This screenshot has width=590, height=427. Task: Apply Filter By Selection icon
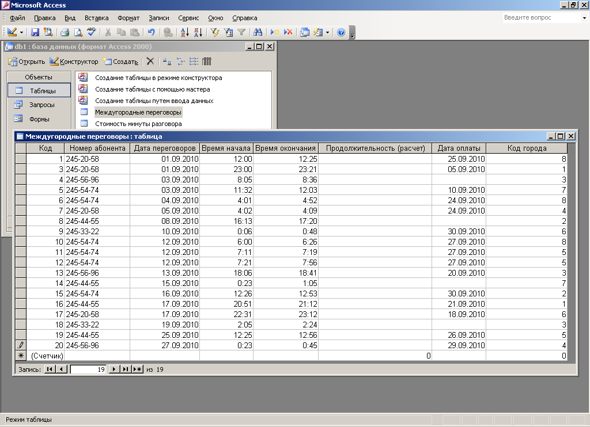(x=215, y=32)
